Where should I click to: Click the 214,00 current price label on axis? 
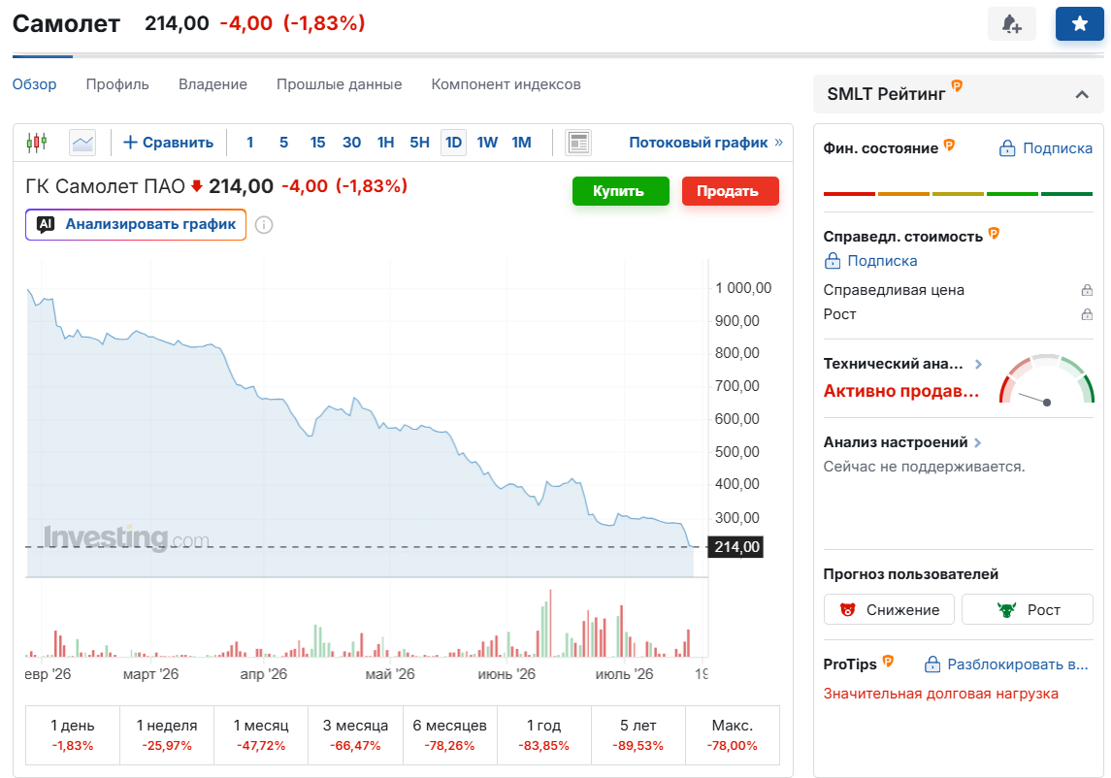pyautogui.click(x=736, y=547)
